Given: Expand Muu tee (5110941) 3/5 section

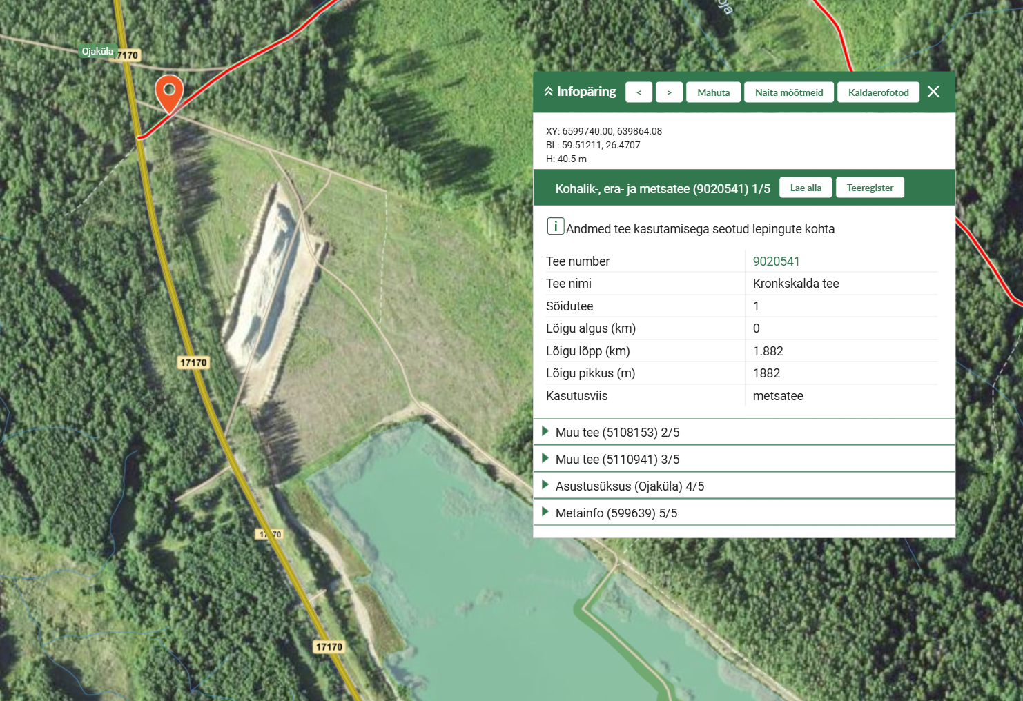Looking at the screenshot, I should (x=617, y=460).
